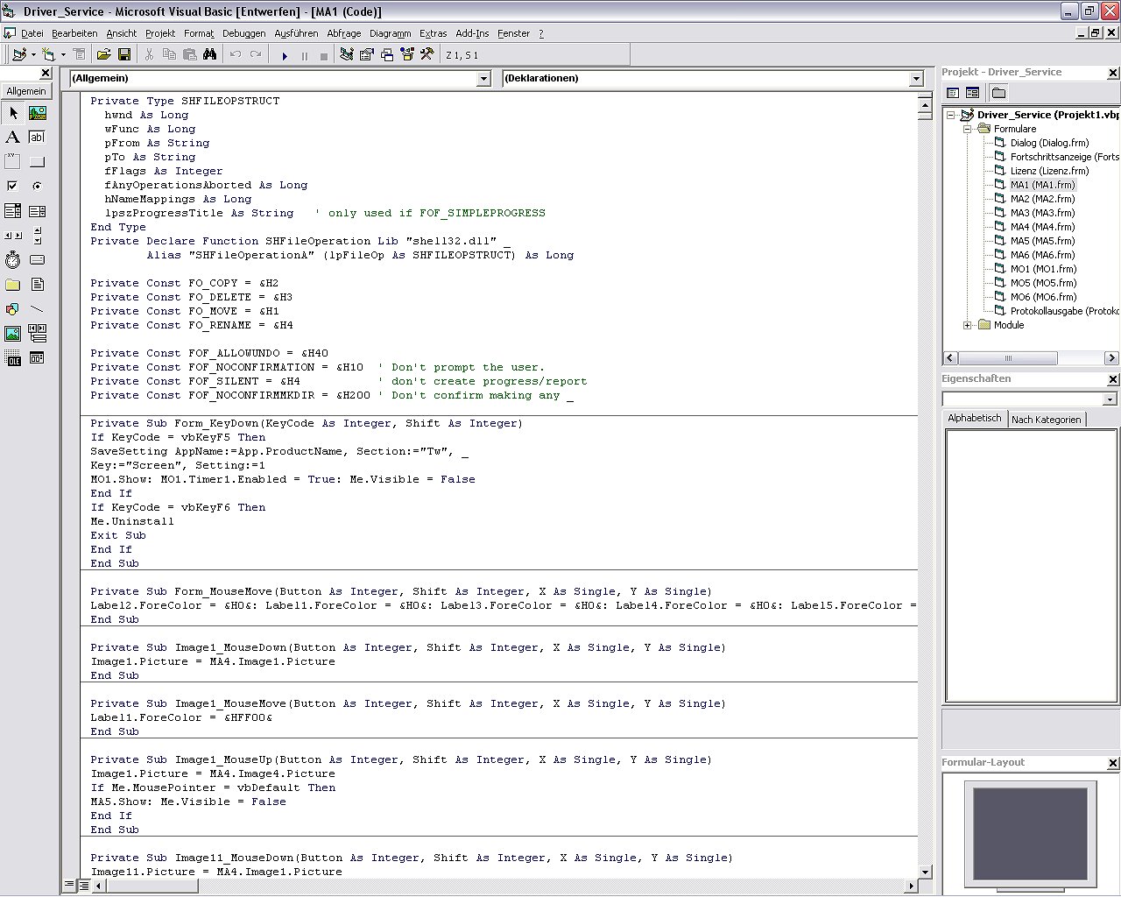The image size is (1121, 897).
Task: Select the Label 'A' tool in toolbox
Action: pos(12,138)
